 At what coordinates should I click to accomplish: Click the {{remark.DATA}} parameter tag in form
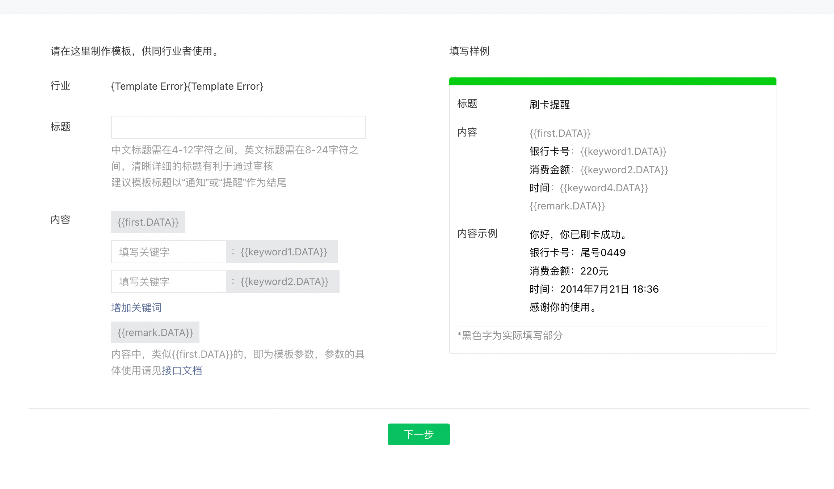pos(155,332)
